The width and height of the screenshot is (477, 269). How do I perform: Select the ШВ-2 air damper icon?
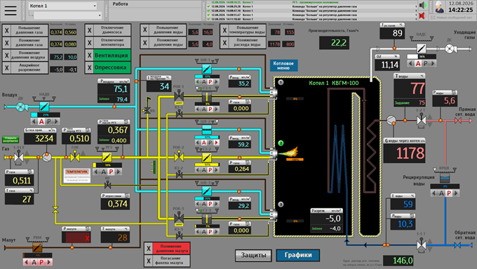click(x=206, y=130)
